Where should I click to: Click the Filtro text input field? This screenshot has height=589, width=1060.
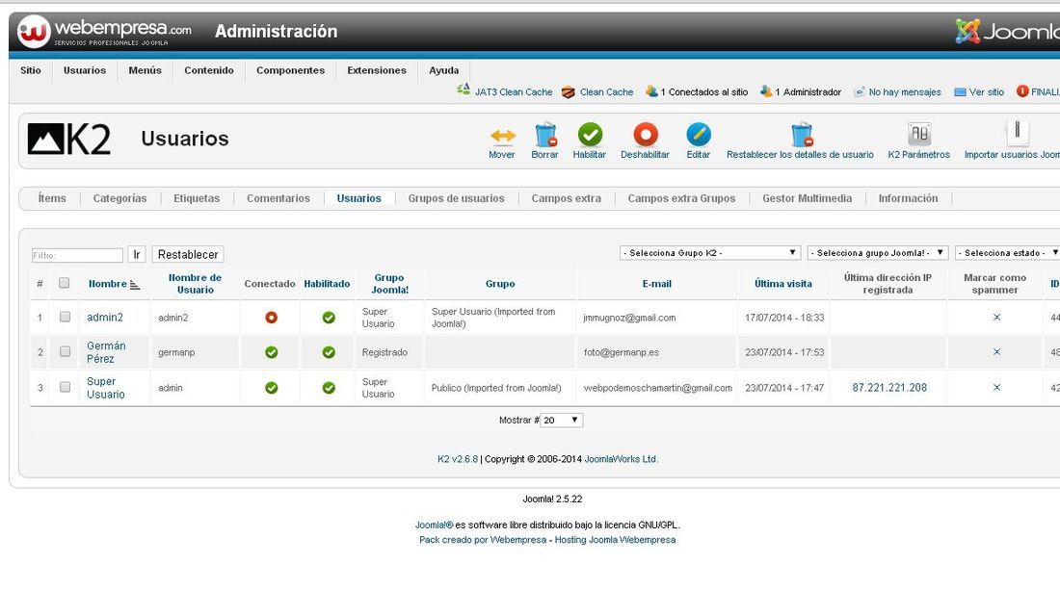tap(78, 255)
